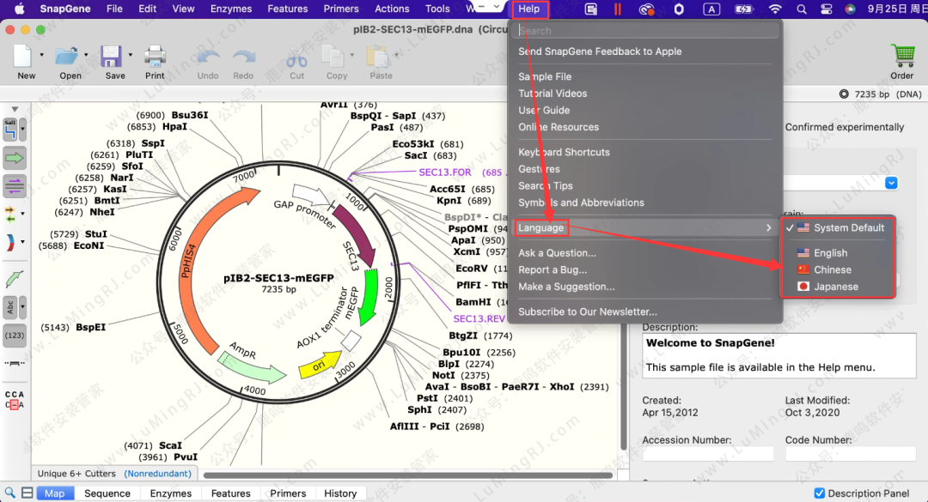Click Unique 6+ Cutters enzyme set label
The width and height of the screenshot is (928, 502).
click(76, 474)
